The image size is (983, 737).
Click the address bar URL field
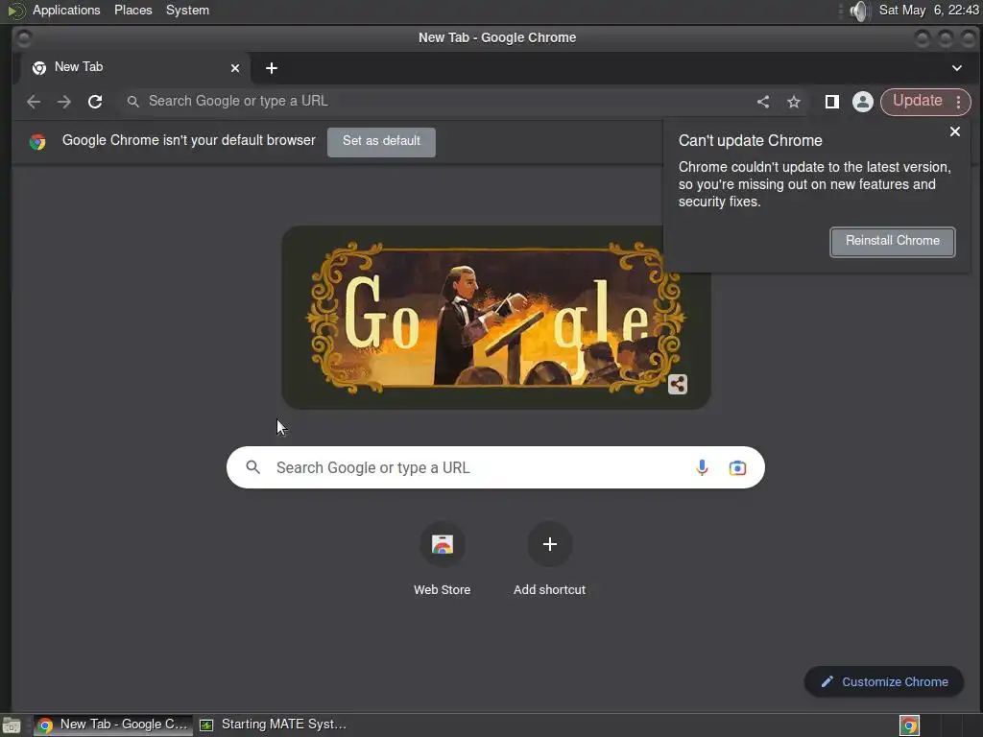(439, 102)
